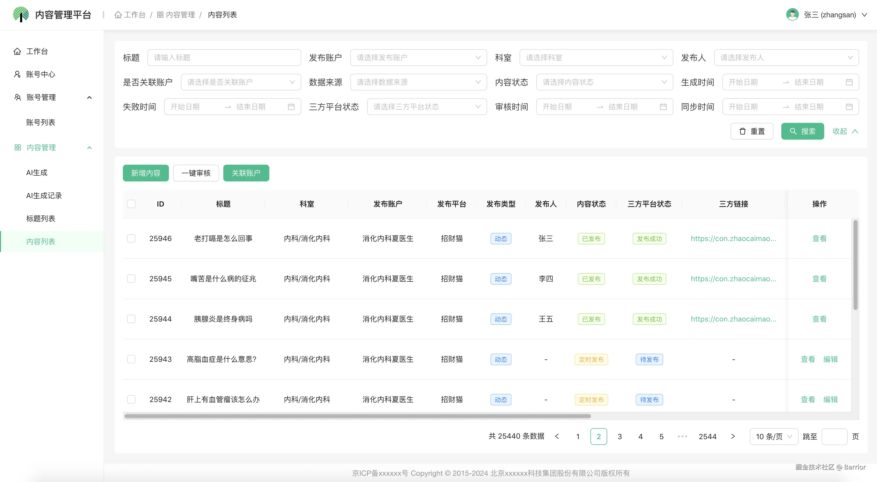Click the user avatar icon

pyautogui.click(x=792, y=15)
